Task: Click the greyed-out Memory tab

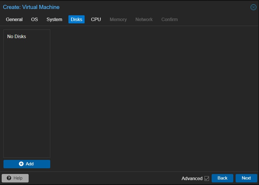Action: coord(118,19)
